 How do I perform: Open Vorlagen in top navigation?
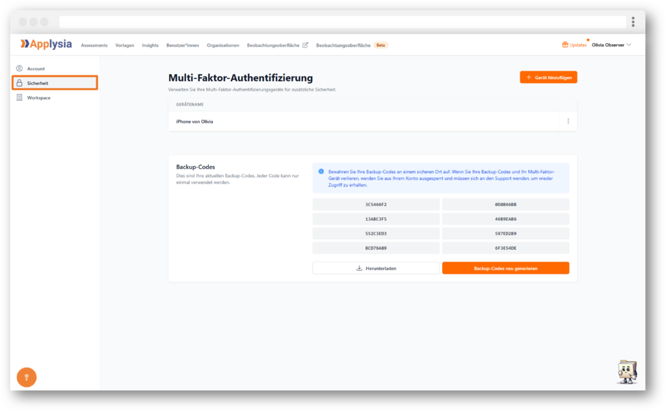[125, 45]
